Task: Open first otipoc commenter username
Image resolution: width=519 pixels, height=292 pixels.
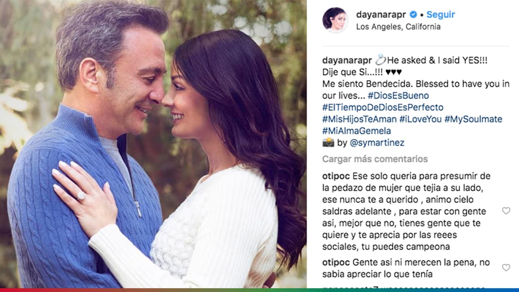Action: tap(336, 176)
